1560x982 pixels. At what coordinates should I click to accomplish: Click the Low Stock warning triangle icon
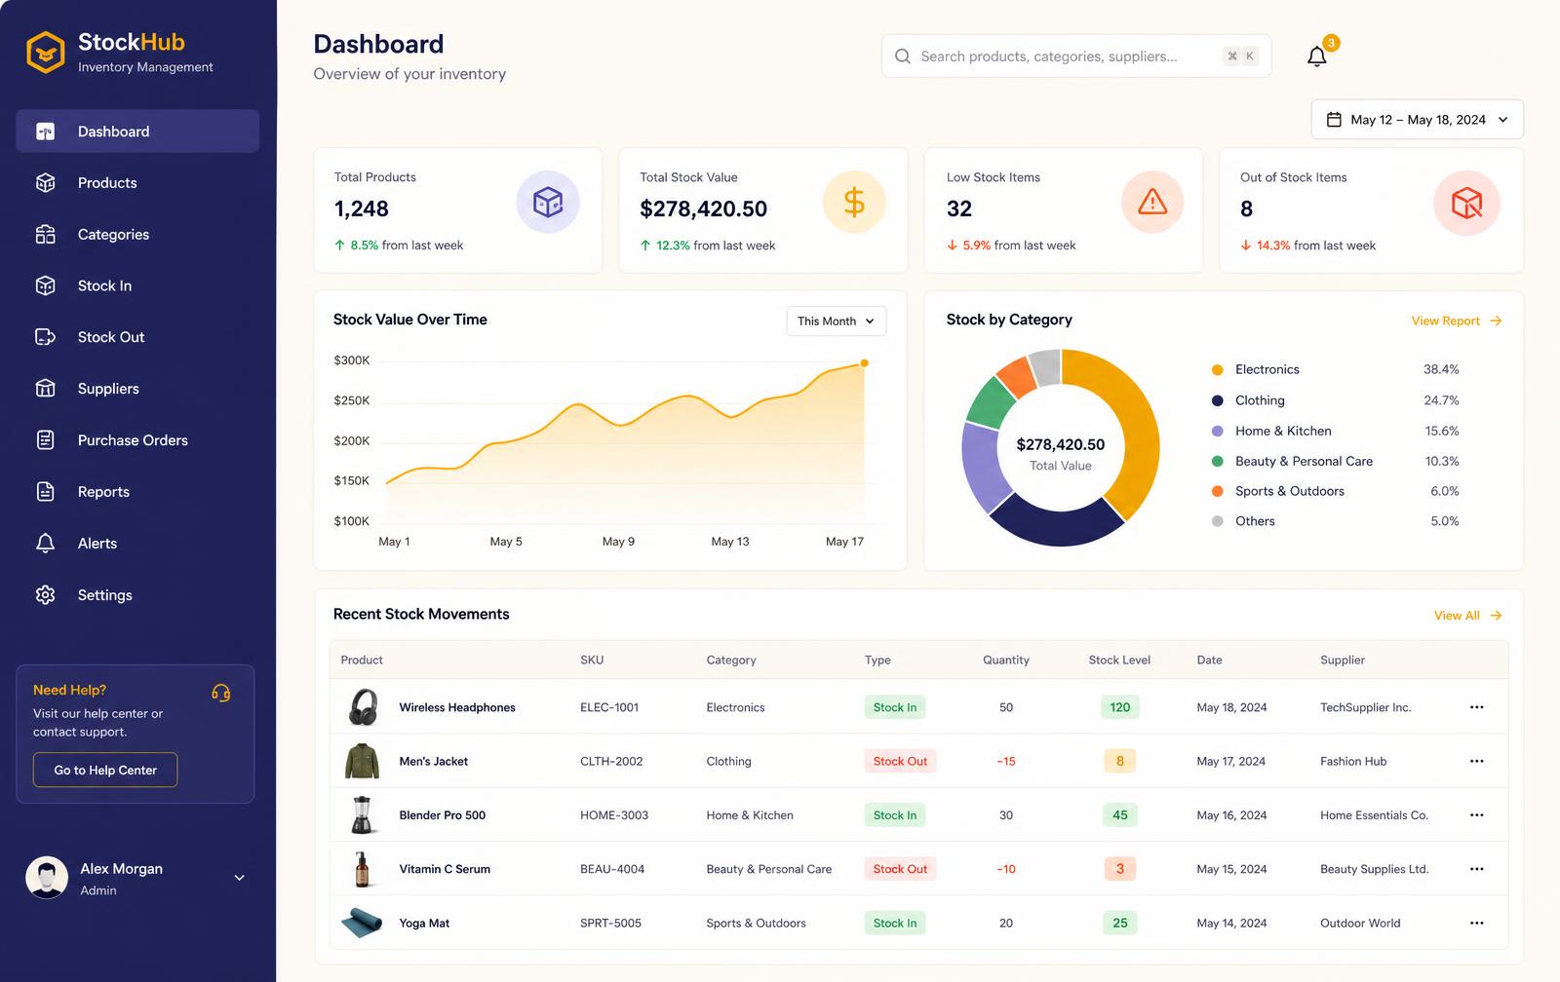pos(1152,202)
